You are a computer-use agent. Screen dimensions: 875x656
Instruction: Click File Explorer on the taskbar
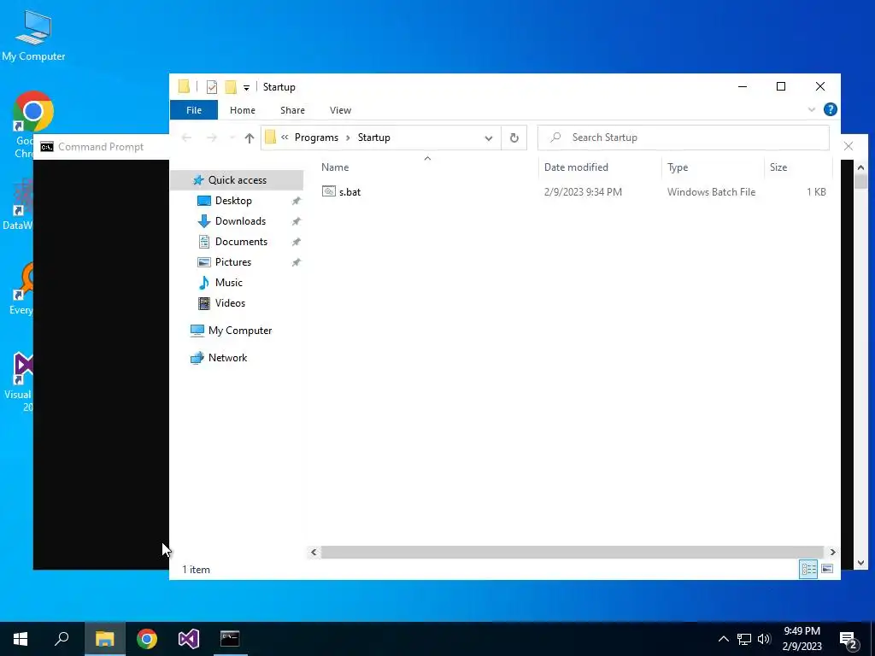104,639
